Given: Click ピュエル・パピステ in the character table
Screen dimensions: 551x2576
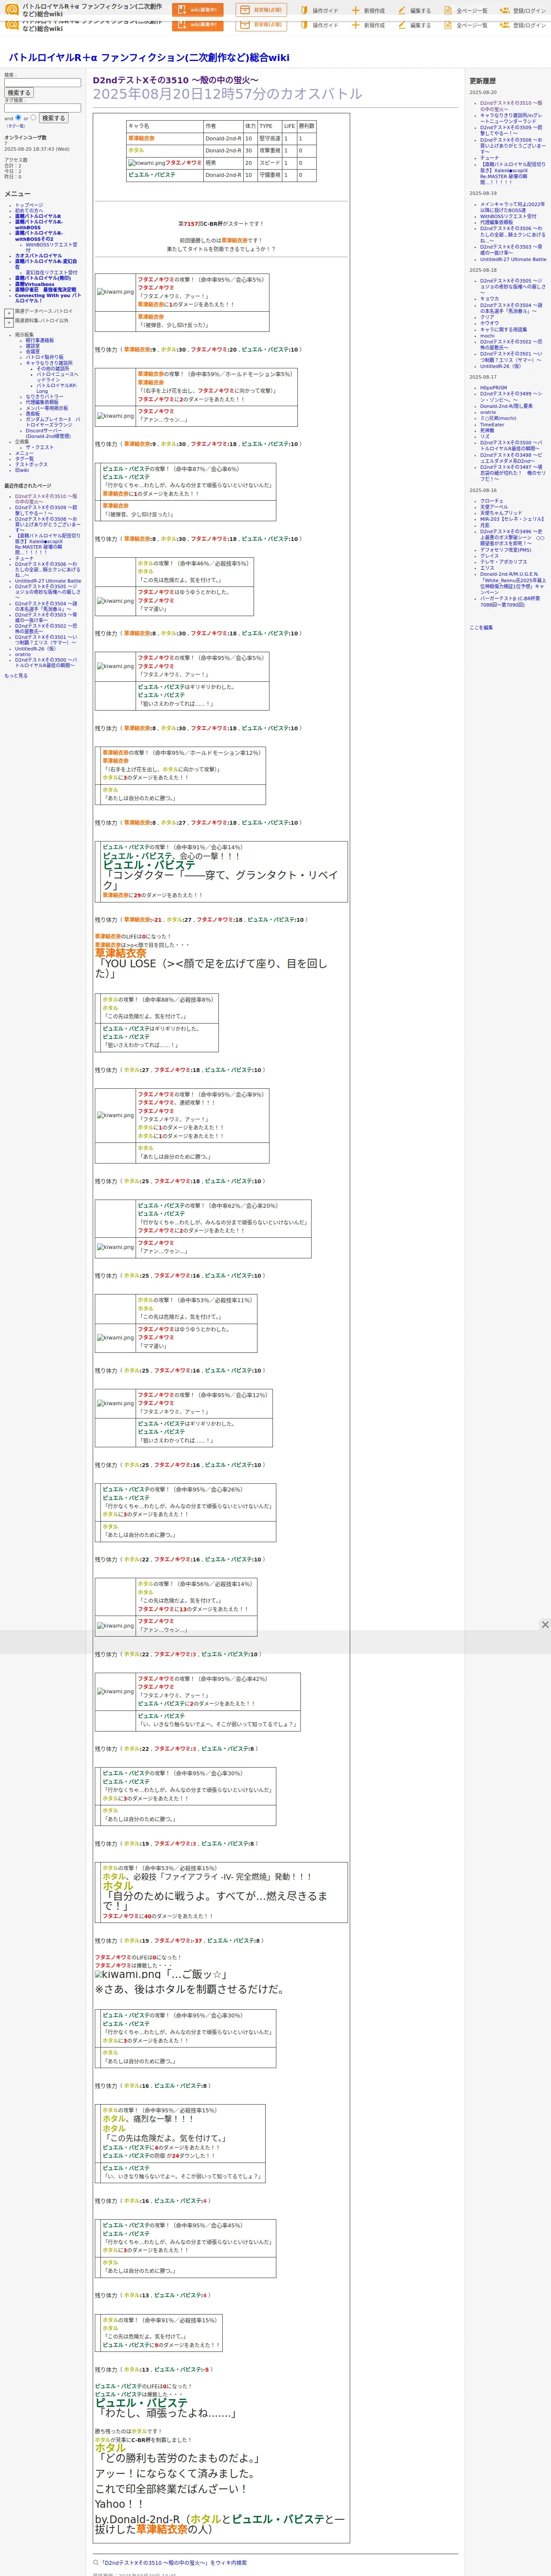Looking at the screenshot, I should click(151, 175).
